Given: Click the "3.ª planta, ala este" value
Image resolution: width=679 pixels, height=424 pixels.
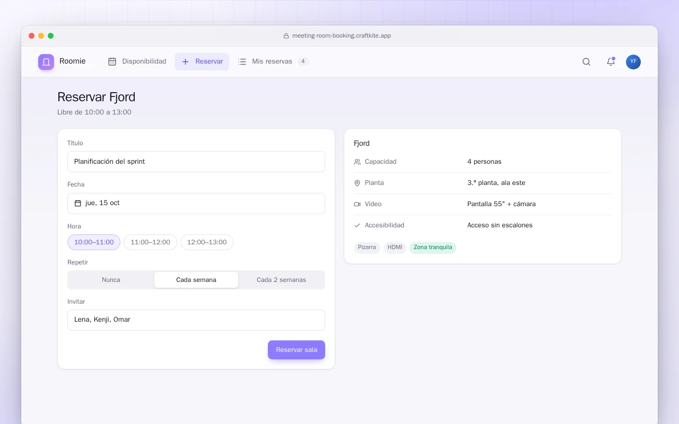Looking at the screenshot, I should [x=497, y=183].
